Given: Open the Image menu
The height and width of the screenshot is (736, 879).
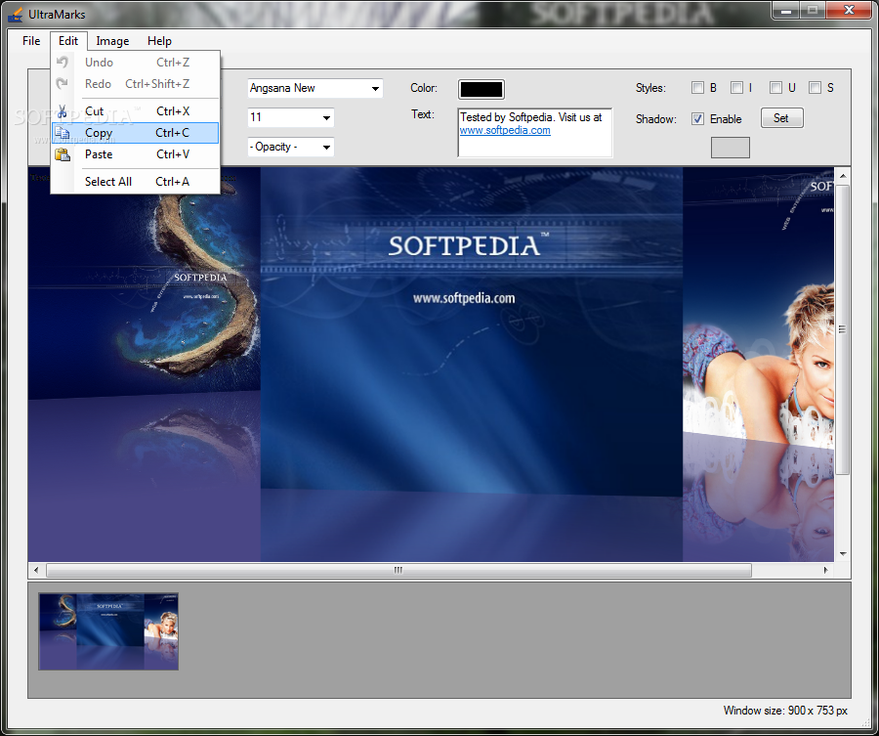Looking at the screenshot, I should click(x=112, y=41).
